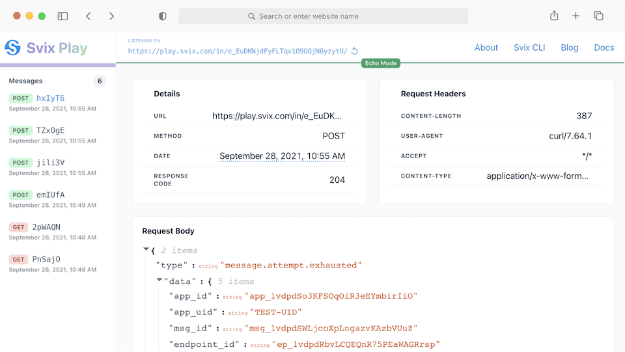Open a new tab with plus icon
This screenshot has width=625, height=352.
point(576,16)
